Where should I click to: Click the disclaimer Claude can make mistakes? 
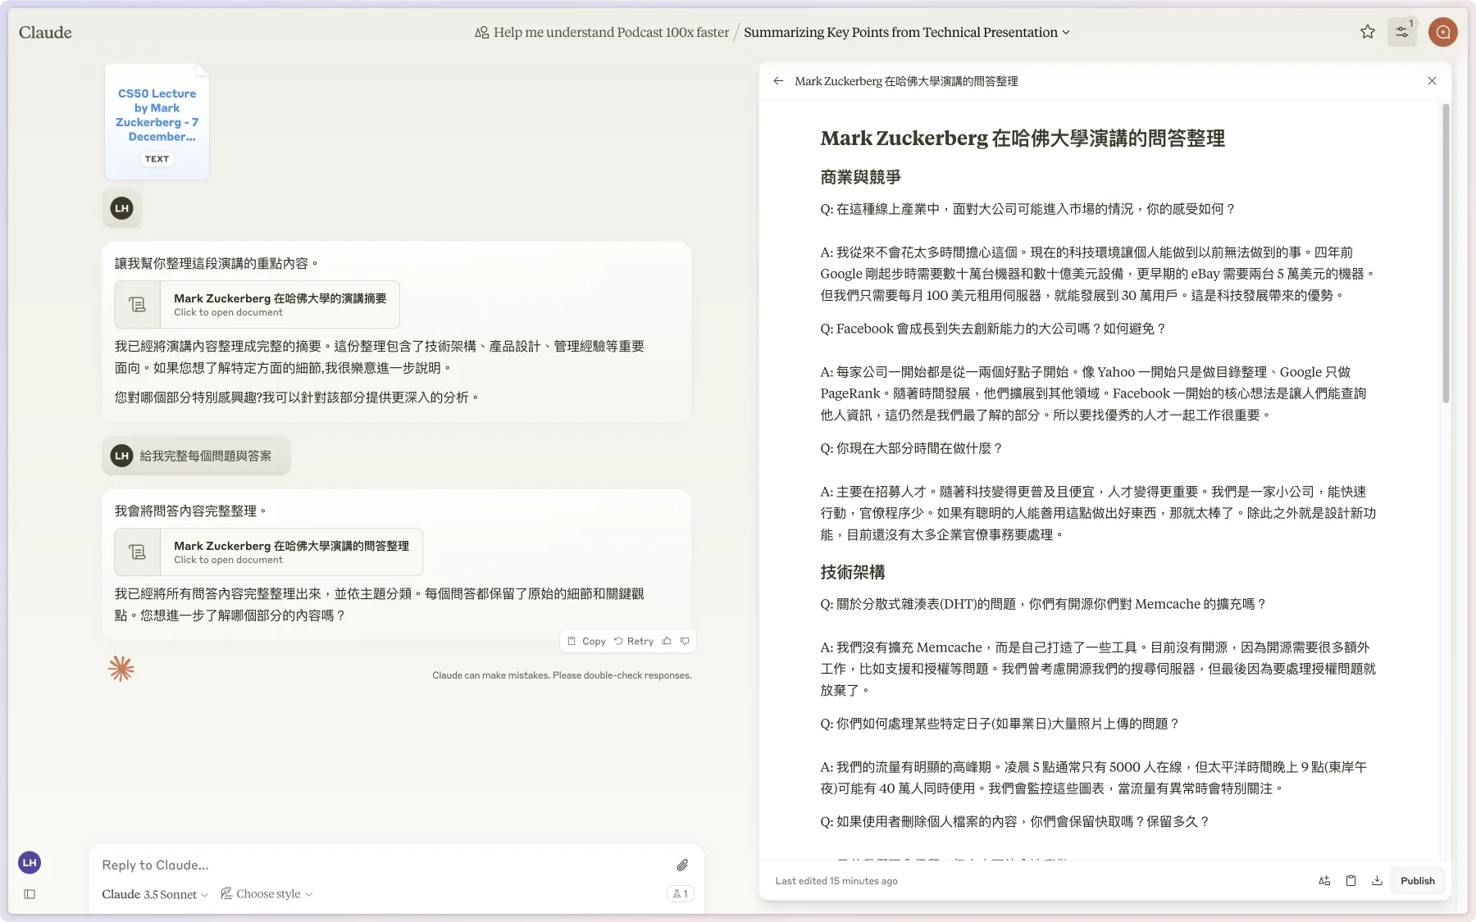click(x=562, y=675)
